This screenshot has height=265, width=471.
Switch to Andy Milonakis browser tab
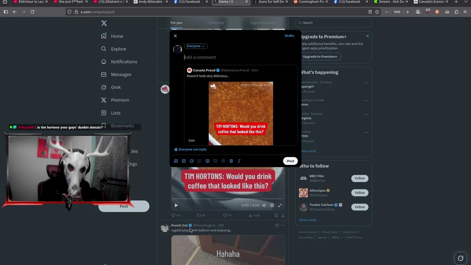click(150, 2)
